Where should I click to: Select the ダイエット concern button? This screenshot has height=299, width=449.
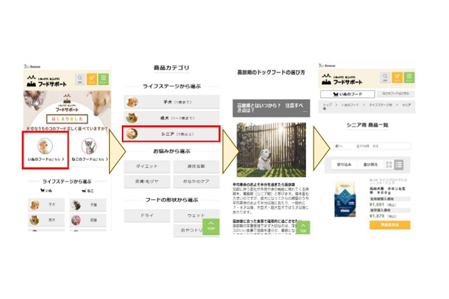[147, 167]
